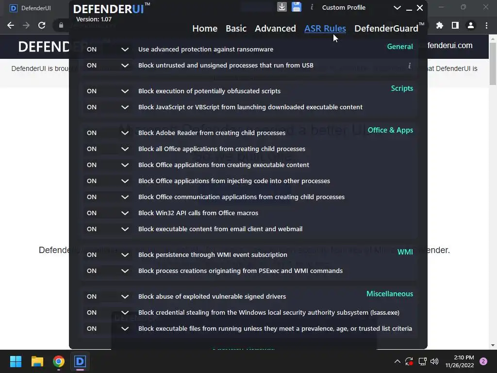
Task: Click DefenderUI icon in the taskbar
Action: tap(80, 361)
